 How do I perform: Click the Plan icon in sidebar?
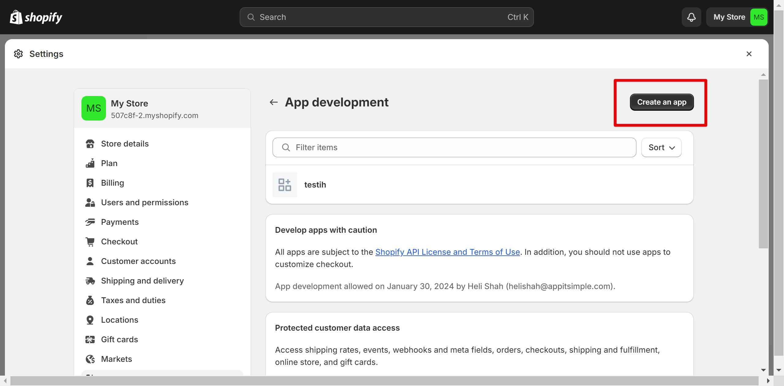coord(90,163)
